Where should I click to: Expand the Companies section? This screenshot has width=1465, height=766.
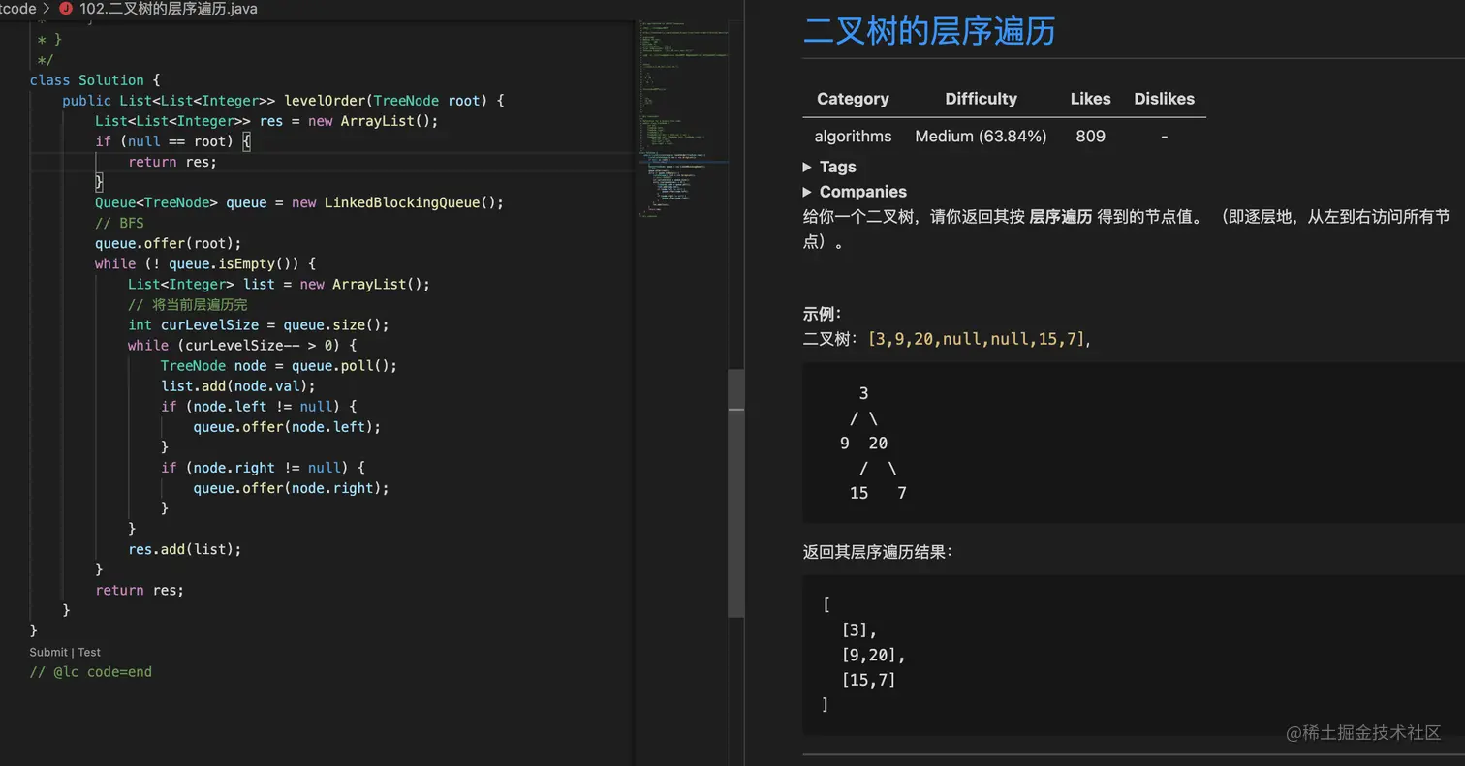(855, 192)
